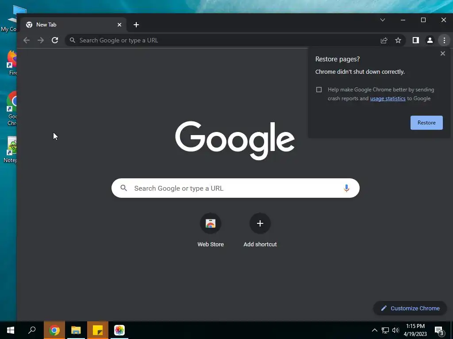Open the clock showing 1:15 PM

(x=415, y=330)
